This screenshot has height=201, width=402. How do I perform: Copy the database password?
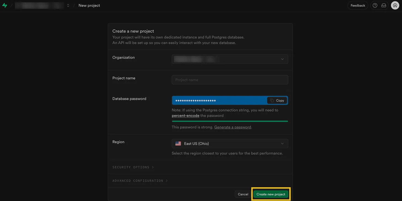coord(277,100)
